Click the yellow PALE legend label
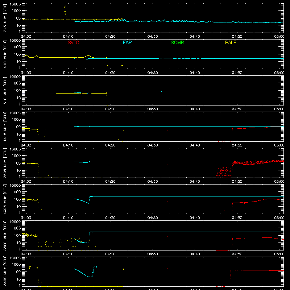This screenshot has height=290, width=290. coord(231,42)
